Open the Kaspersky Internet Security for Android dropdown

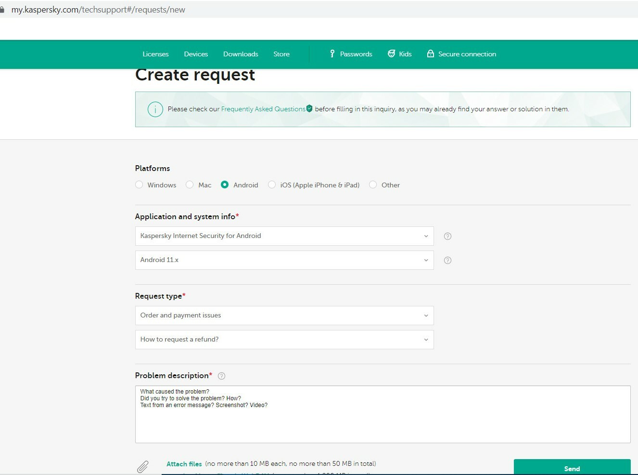point(284,236)
